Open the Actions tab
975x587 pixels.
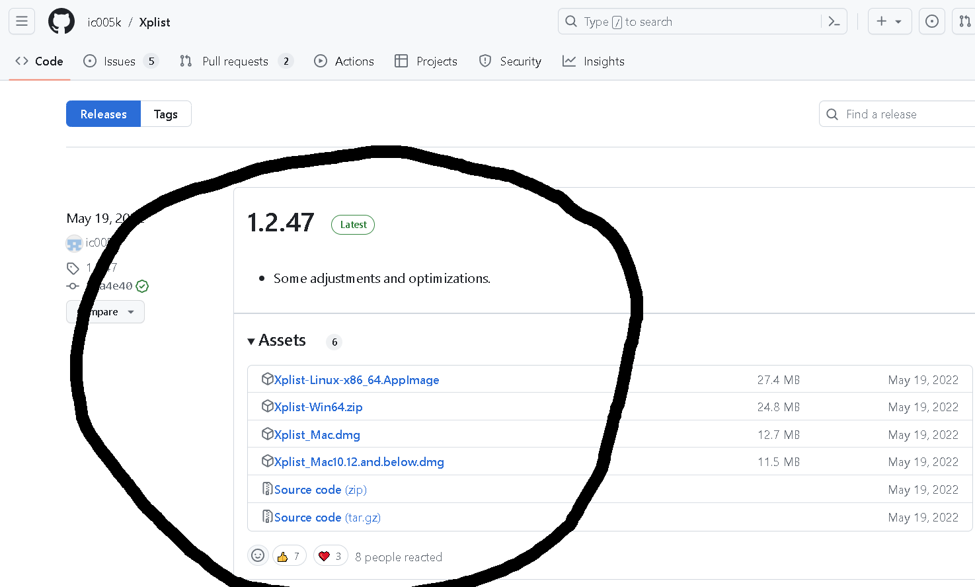[x=344, y=61]
